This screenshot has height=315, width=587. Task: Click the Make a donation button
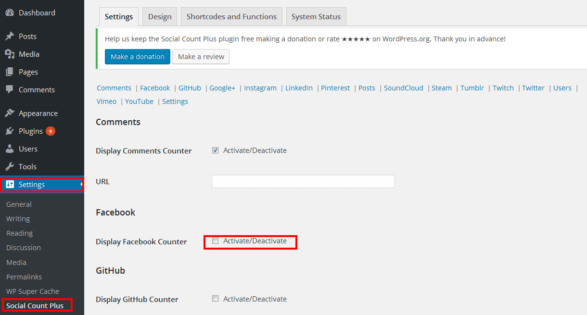137,56
